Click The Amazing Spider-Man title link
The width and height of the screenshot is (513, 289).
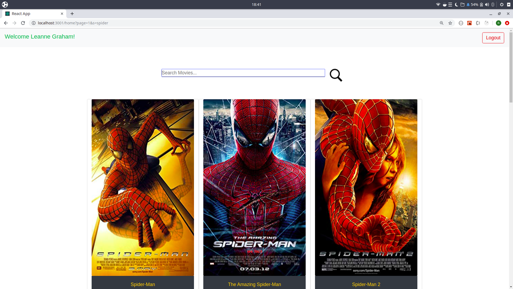[x=254, y=284]
